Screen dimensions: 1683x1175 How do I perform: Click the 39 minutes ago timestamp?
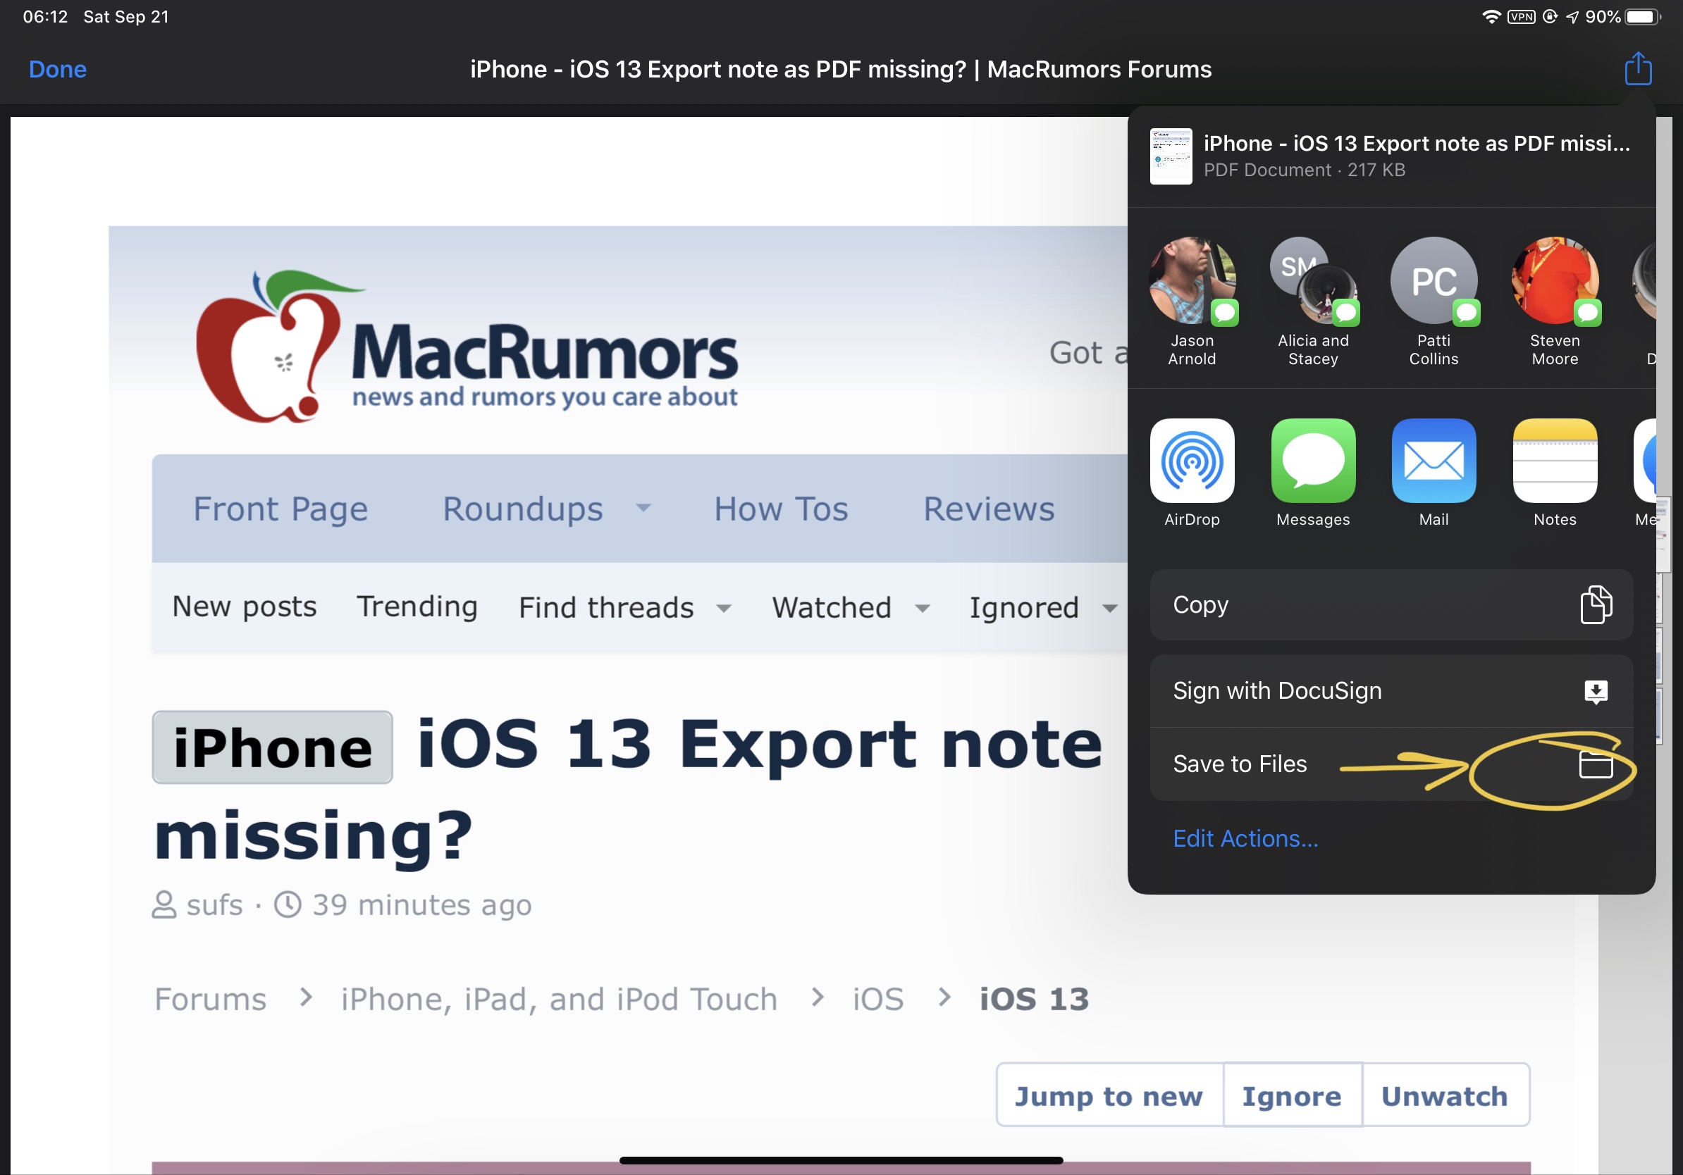(421, 905)
